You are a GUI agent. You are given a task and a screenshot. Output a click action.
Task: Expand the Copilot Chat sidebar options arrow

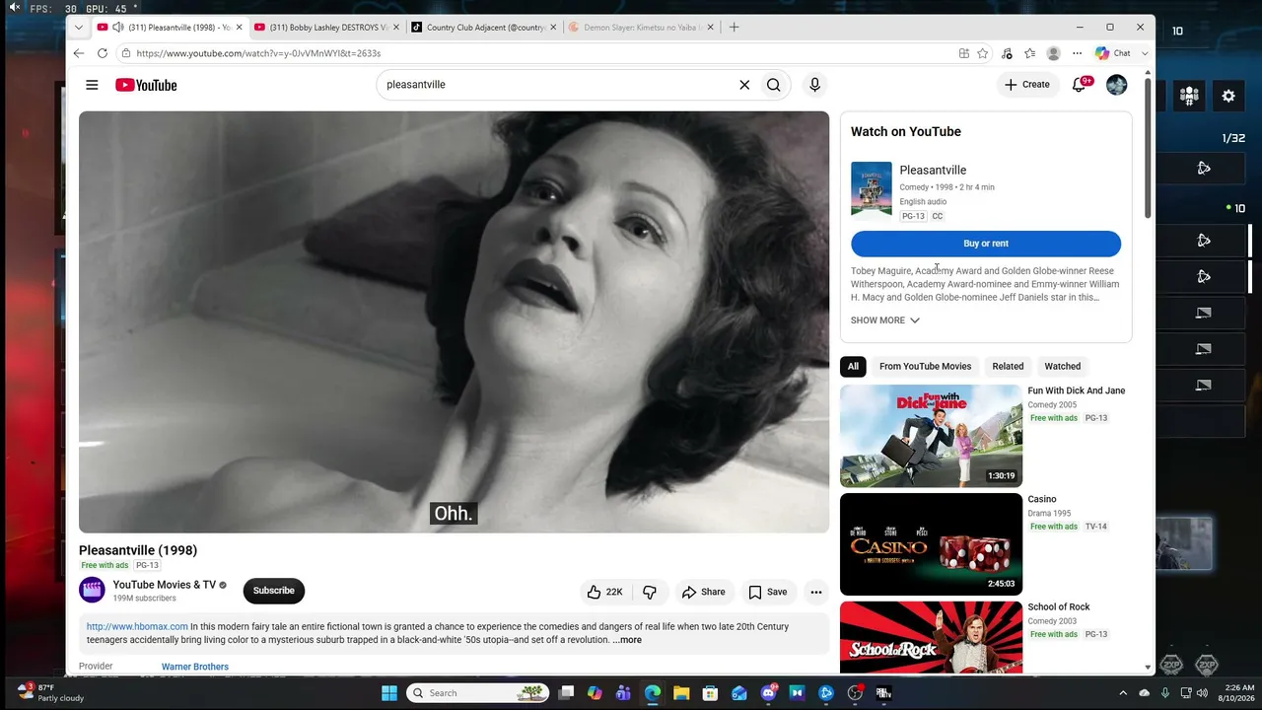[x=1145, y=53]
